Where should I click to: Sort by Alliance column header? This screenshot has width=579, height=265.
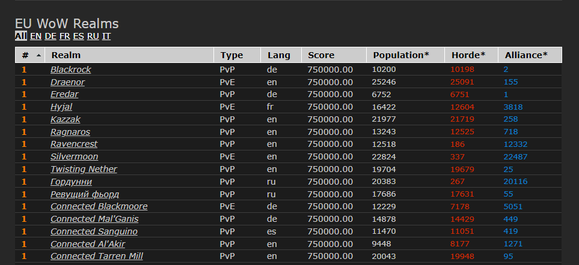[526, 55]
